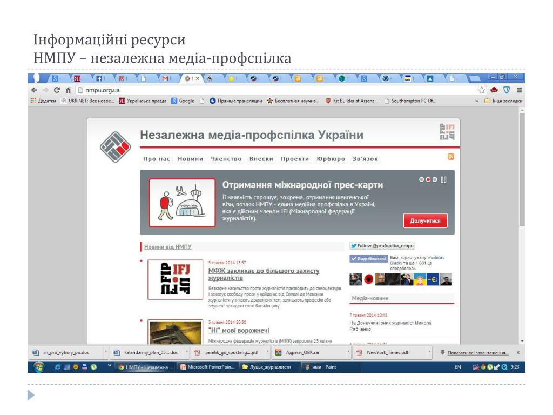Pause the banner slideshow
Image resolution: width=553 pixels, height=415 pixels.
444,179
